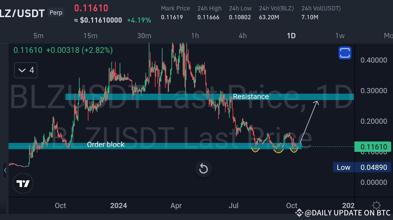Open the LZ/USDT pair selector
393x220 pixels.
(x=22, y=13)
